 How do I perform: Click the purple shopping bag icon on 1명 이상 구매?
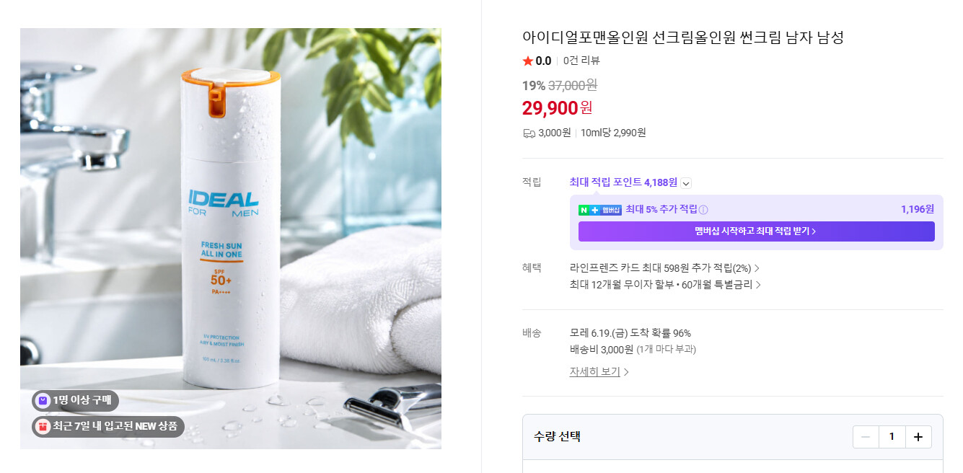click(x=43, y=400)
